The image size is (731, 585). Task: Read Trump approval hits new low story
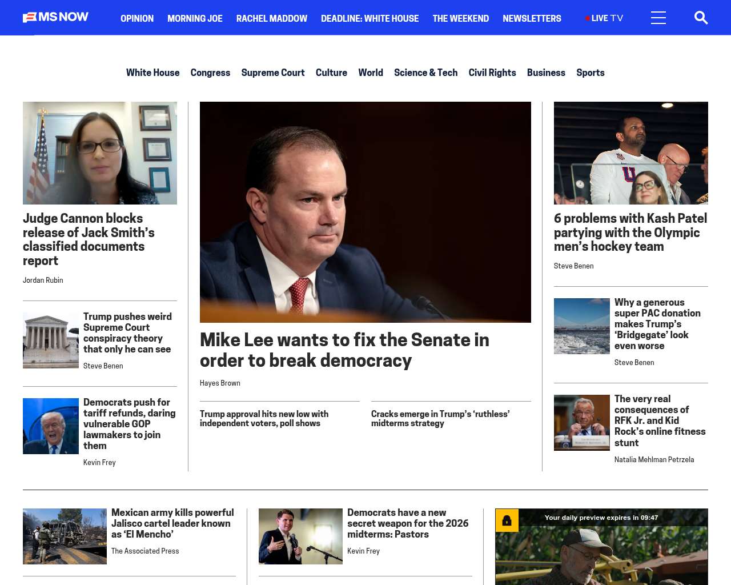coord(264,418)
